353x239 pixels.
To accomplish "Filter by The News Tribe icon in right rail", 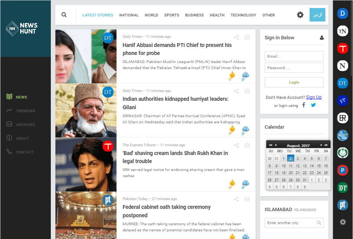I will tap(342, 136).
